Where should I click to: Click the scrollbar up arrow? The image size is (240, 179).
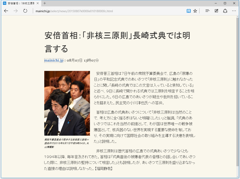pyautogui.click(x=237, y=18)
